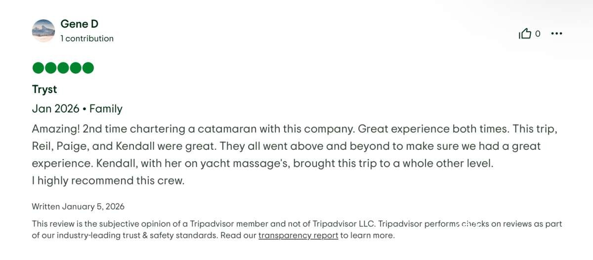The height and width of the screenshot is (260, 593).
Task: Click the sentence "I highly recommend this crew."
Action: pyautogui.click(x=108, y=180)
